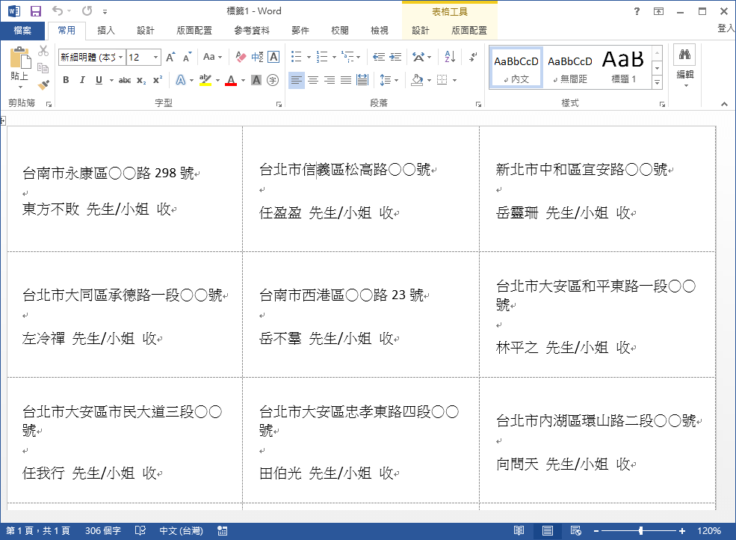Click the Bullets list icon
This screenshot has height=540, width=736.
[295, 55]
